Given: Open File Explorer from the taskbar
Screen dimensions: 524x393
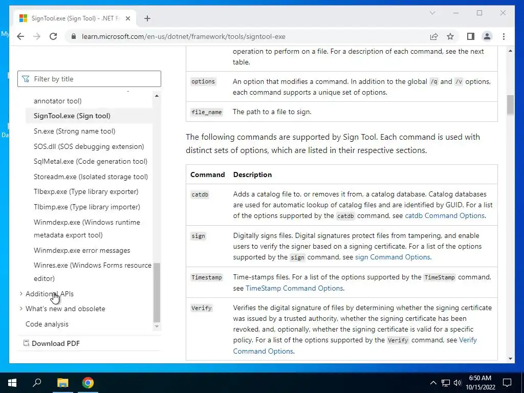Looking at the screenshot, I should click(62, 383).
